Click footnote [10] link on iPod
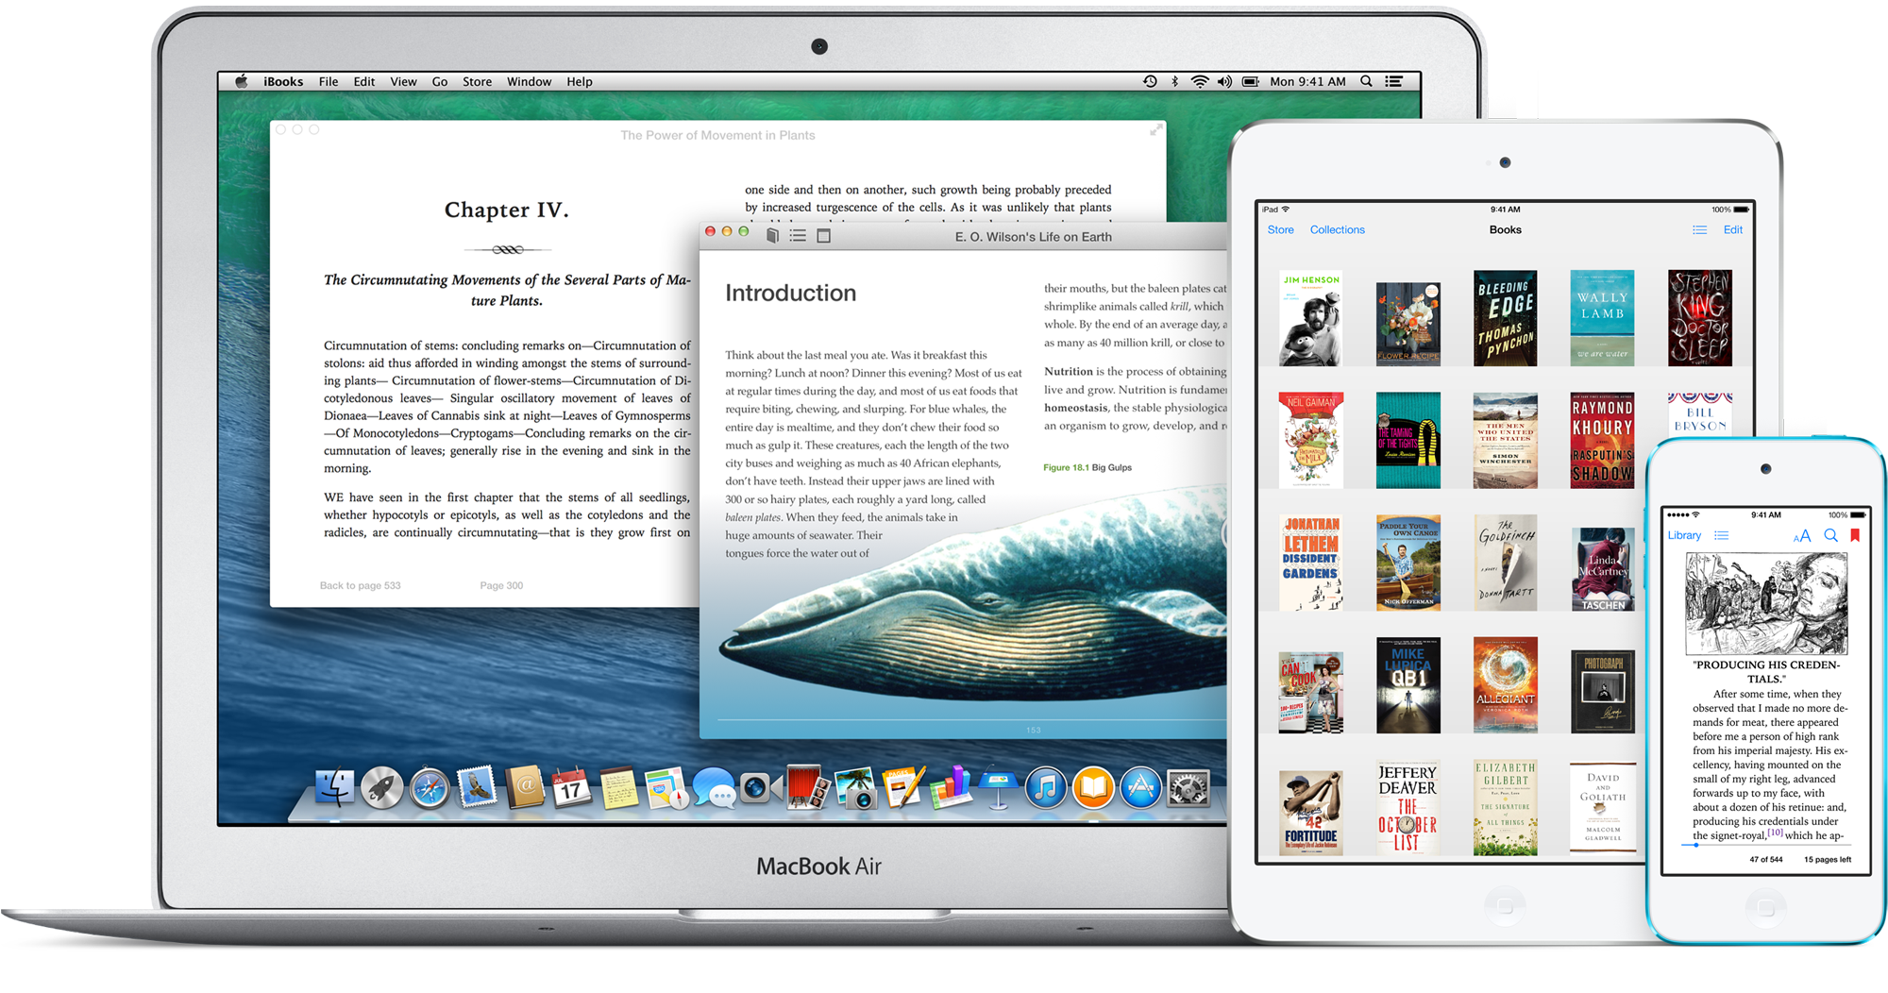Screen dimensions: 1888x993 (1776, 833)
